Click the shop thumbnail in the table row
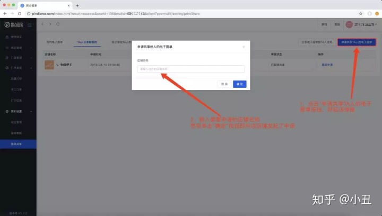This screenshot has width=382, height=216. tap(49, 65)
